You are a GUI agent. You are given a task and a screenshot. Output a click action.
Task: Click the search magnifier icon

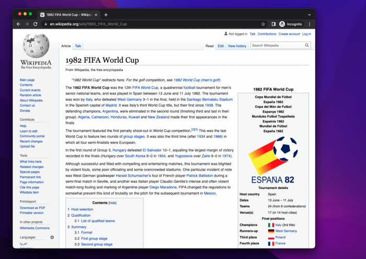tap(307, 46)
